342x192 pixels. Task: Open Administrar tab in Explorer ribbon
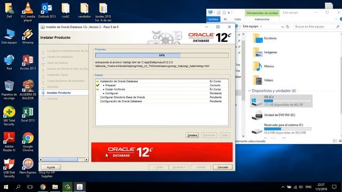coord(262,19)
